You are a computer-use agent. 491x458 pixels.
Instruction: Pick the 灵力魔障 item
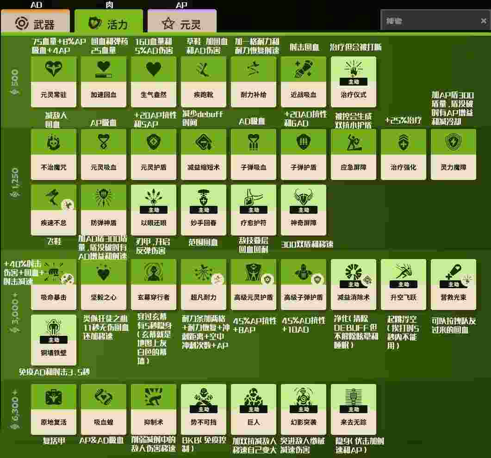tap(454, 155)
